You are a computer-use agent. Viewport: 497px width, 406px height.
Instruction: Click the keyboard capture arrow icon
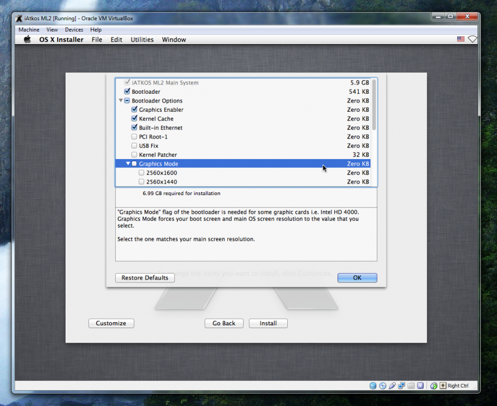tap(443, 385)
